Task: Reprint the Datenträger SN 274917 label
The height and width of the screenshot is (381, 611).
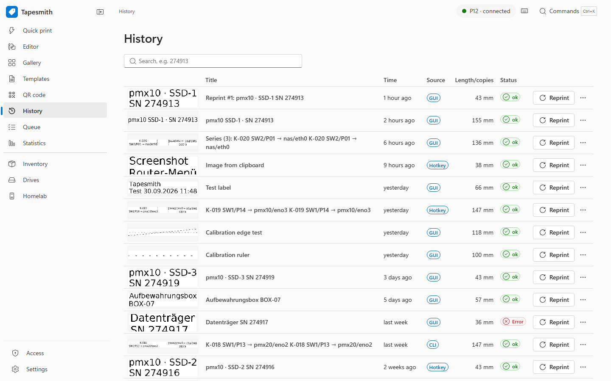Action: 553,322
